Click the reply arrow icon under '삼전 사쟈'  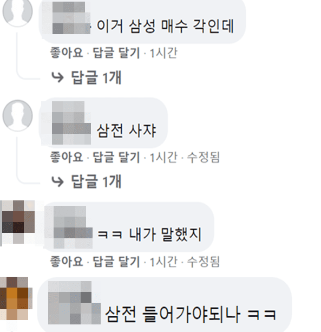click(57, 181)
